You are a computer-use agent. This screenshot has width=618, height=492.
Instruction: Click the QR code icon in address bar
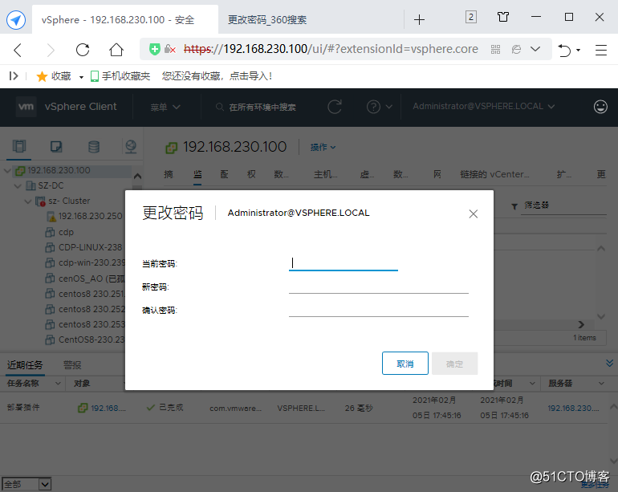[495, 49]
